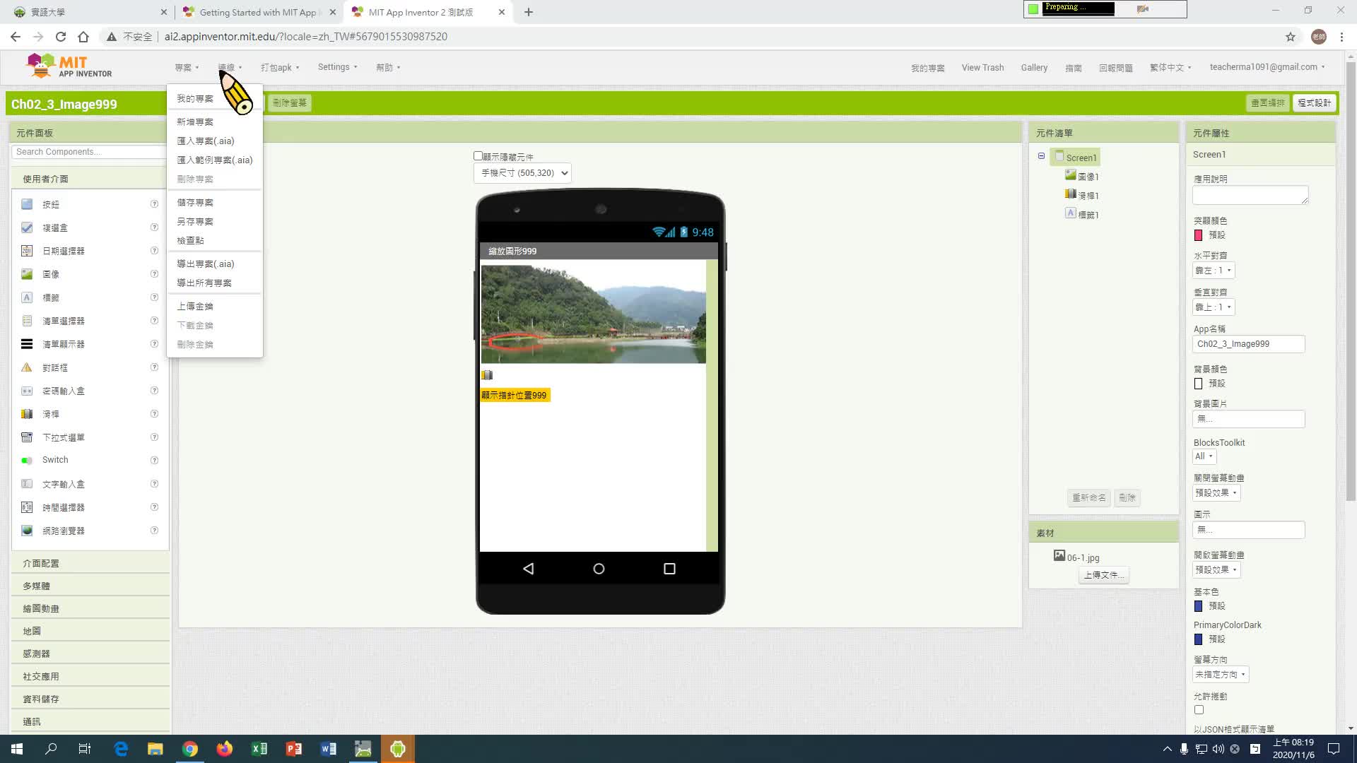Enable the scrollable screen checkbox
Screen dimensions: 1357x763
point(1199,710)
